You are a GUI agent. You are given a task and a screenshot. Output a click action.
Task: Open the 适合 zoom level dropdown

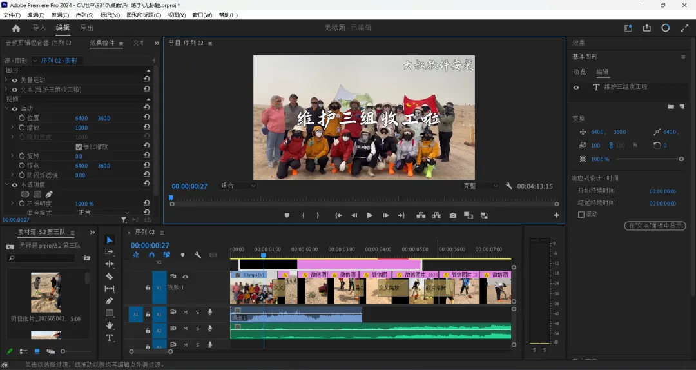coord(238,186)
